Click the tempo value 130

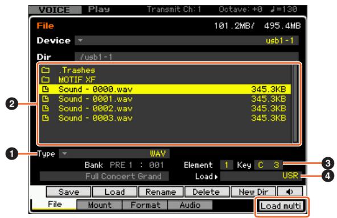(x=290, y=9)
